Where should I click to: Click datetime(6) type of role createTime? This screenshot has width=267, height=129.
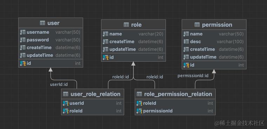pos(151,42)
